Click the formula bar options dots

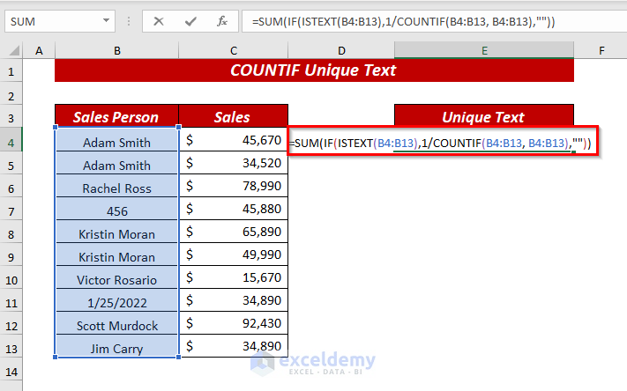pos(129,20)
